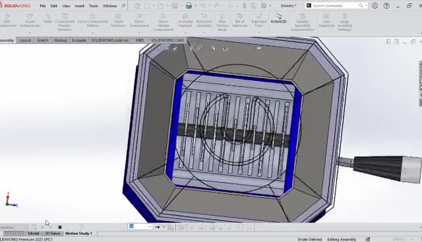
Task: Open the Assembly Features tool
Action: coord(185,20)
